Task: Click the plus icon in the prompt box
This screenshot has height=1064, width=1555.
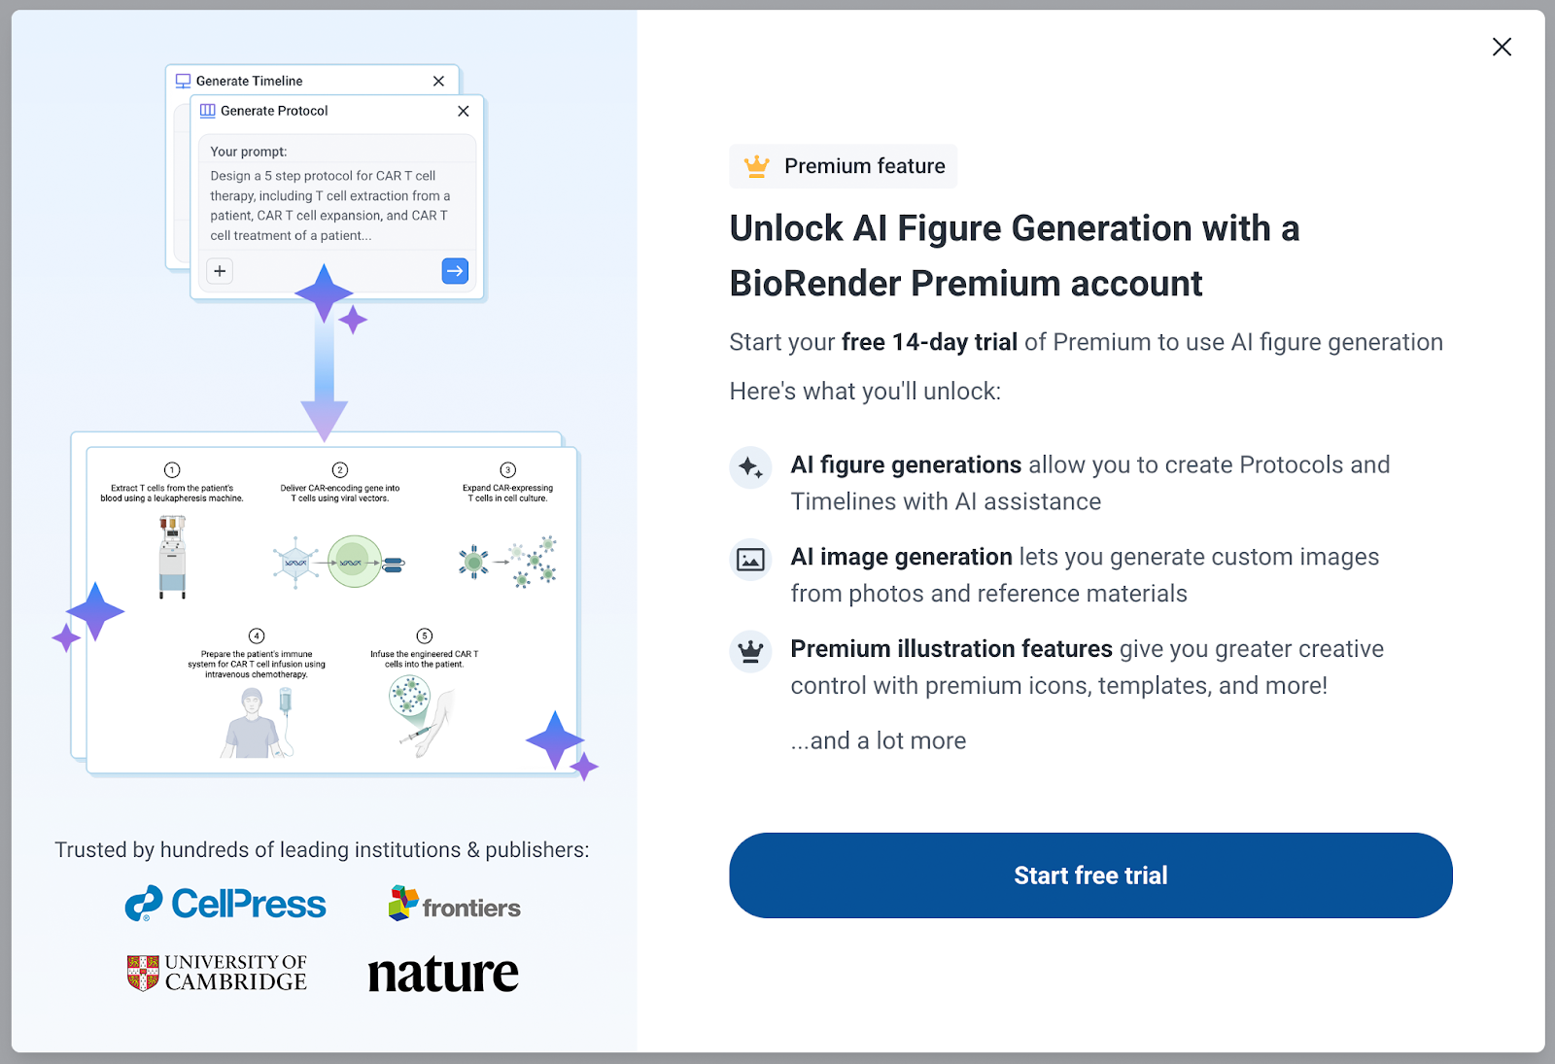Action: pyautogui.click(x=220, y=271)
